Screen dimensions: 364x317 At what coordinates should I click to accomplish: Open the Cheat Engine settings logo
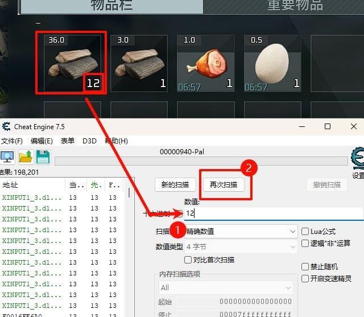click(x=358, y=158)
